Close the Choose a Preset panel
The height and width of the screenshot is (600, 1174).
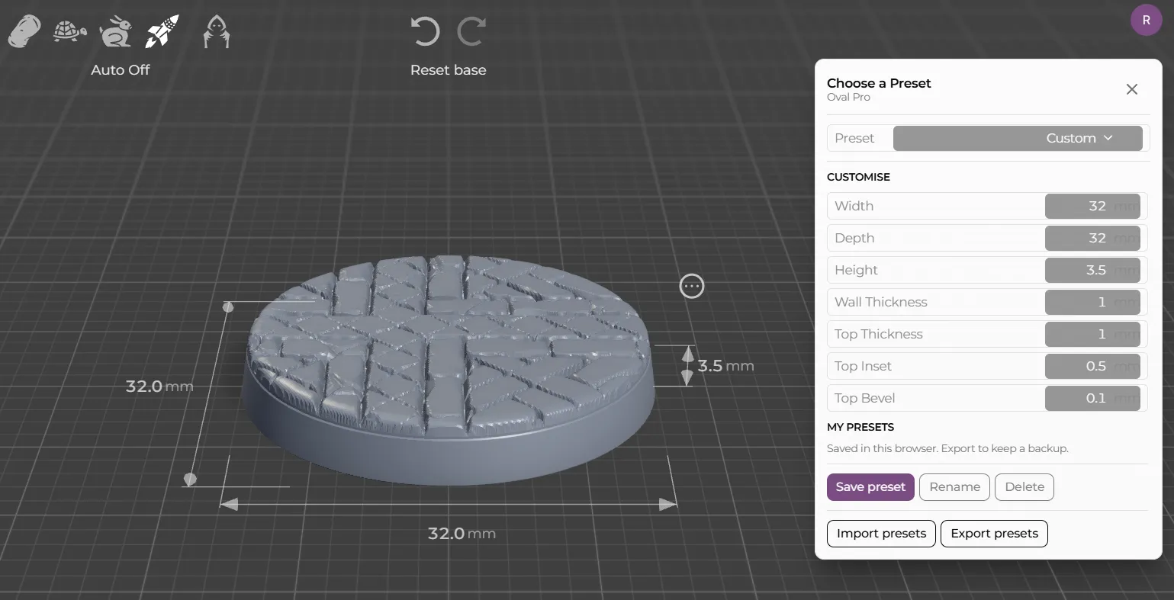coord(1132,89)
